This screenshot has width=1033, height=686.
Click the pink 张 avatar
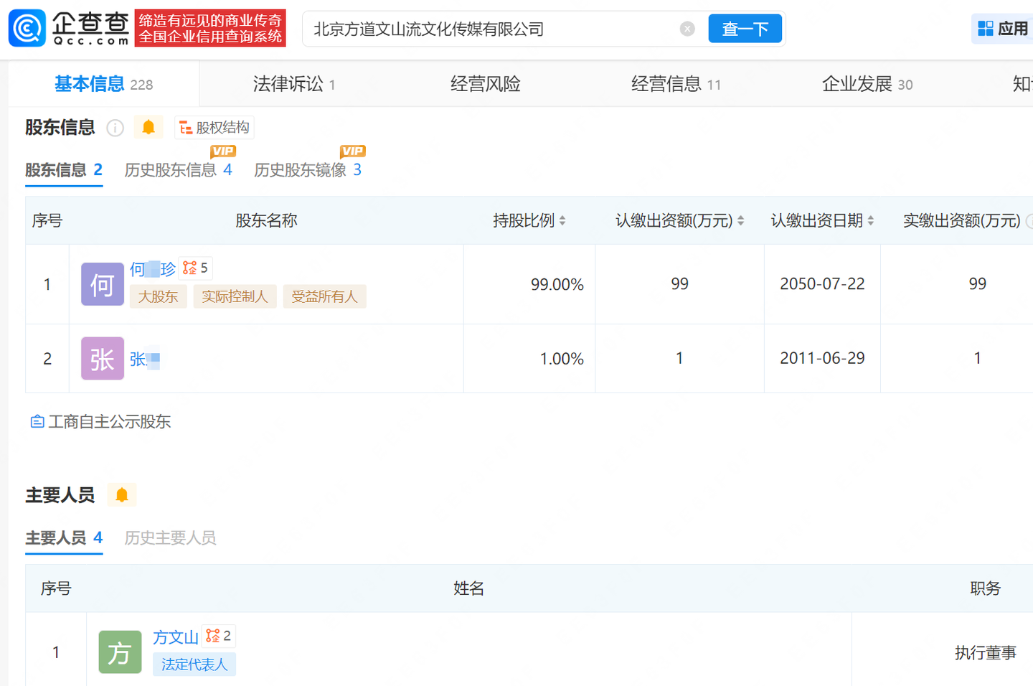[103, 358]
